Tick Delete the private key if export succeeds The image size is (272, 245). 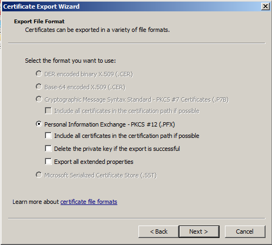tap(48, 149)
